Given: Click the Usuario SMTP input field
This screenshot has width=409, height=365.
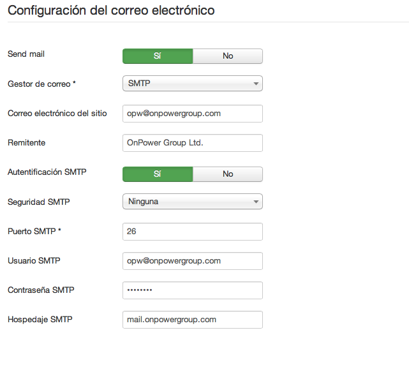Looking at the screenshot, I should pos(193,261).
